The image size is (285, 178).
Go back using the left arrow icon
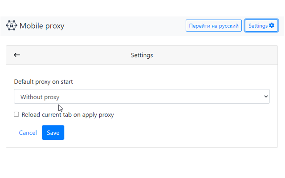point(17,55)
